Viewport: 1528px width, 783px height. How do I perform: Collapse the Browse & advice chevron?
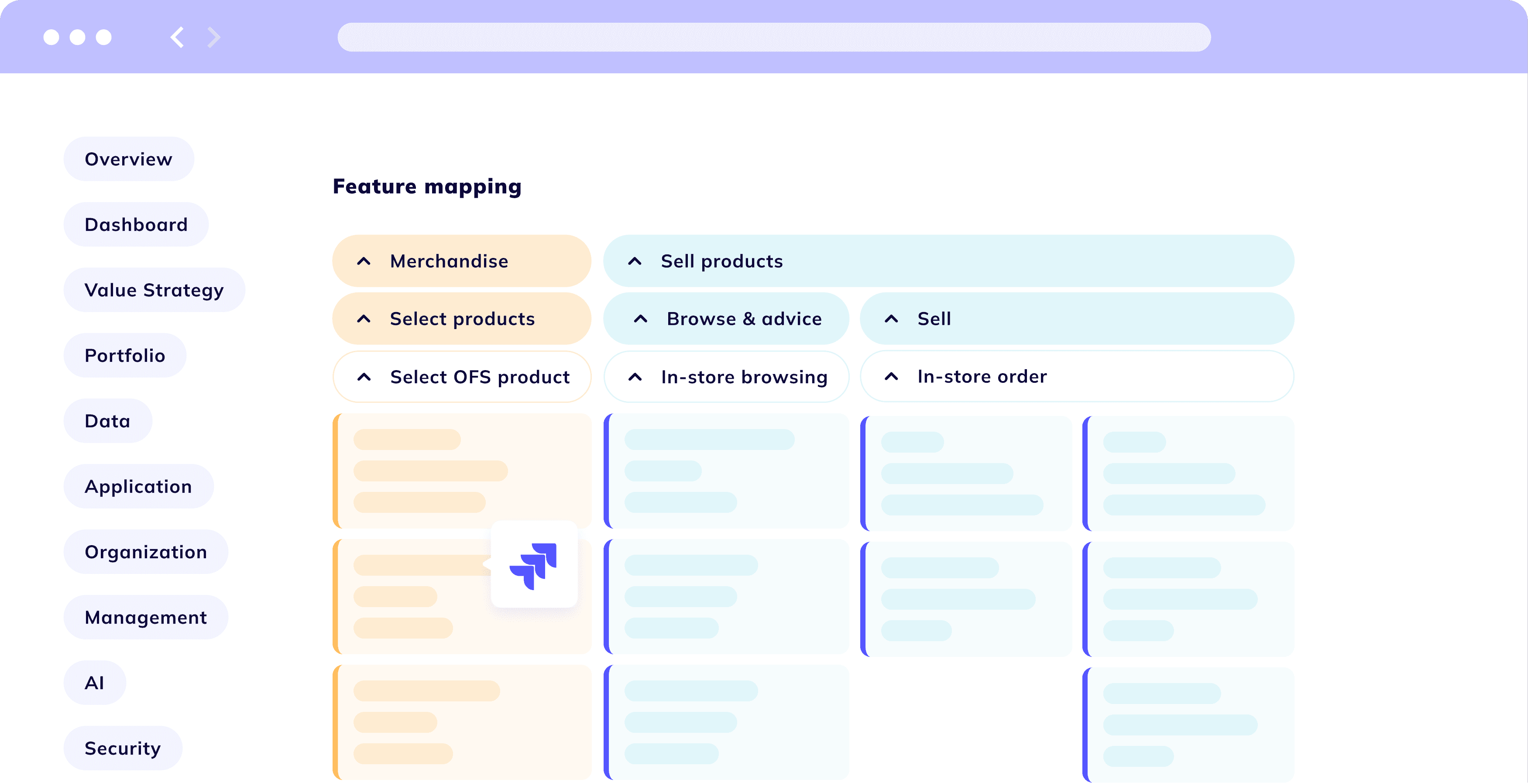click(x=641, y=319)
